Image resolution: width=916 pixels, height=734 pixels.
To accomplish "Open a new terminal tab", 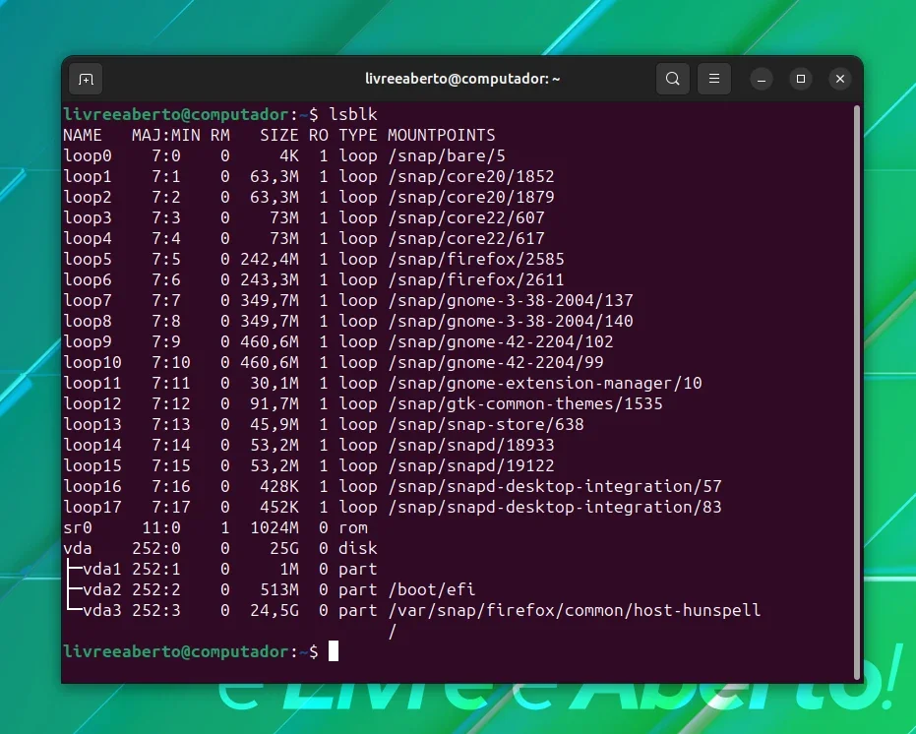I will coord(86,79).
